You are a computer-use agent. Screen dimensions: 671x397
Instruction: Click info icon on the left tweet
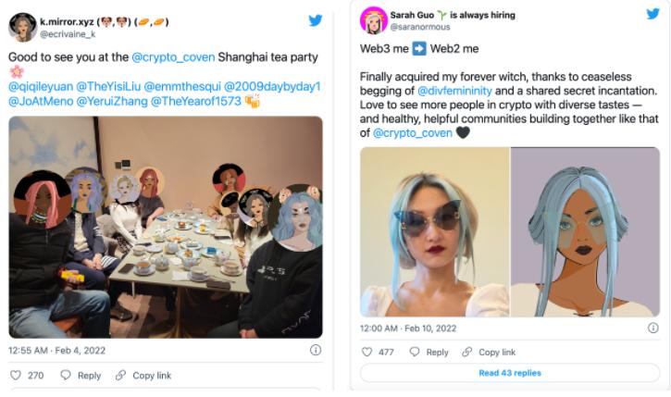pos(315,350)
